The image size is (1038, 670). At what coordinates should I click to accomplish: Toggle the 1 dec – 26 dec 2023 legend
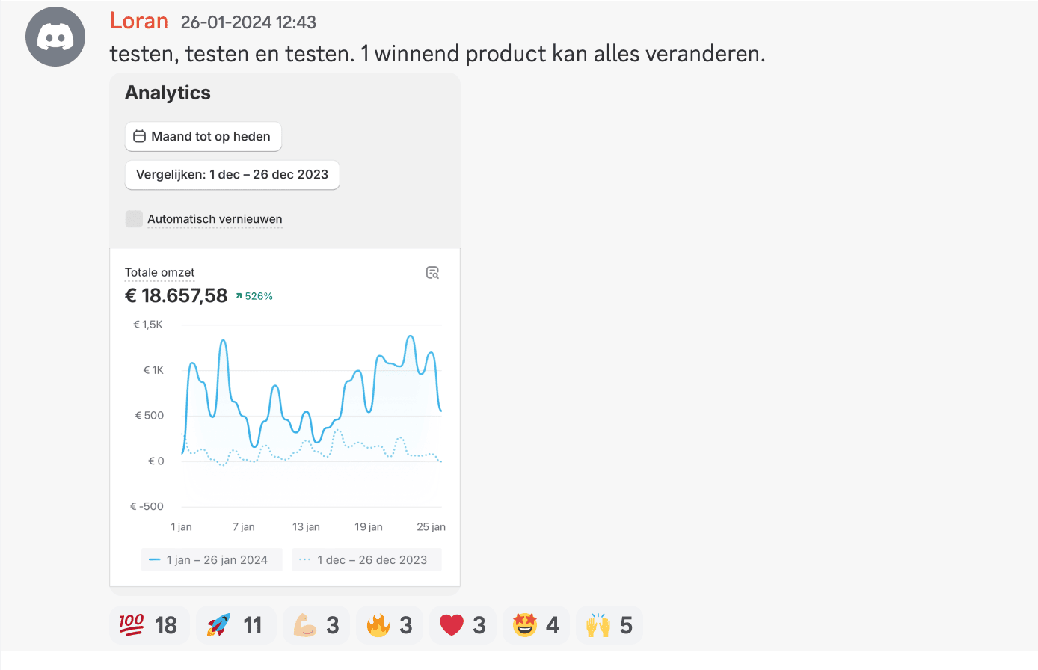click(x=366, y=560)
